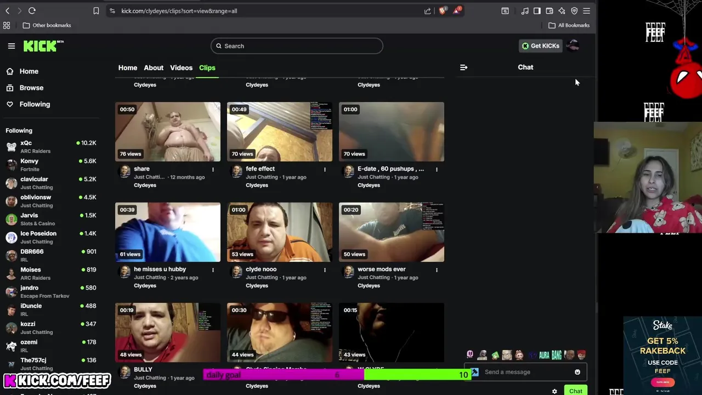Open jandro channel in Following list
702x395 pixels.
51,291
